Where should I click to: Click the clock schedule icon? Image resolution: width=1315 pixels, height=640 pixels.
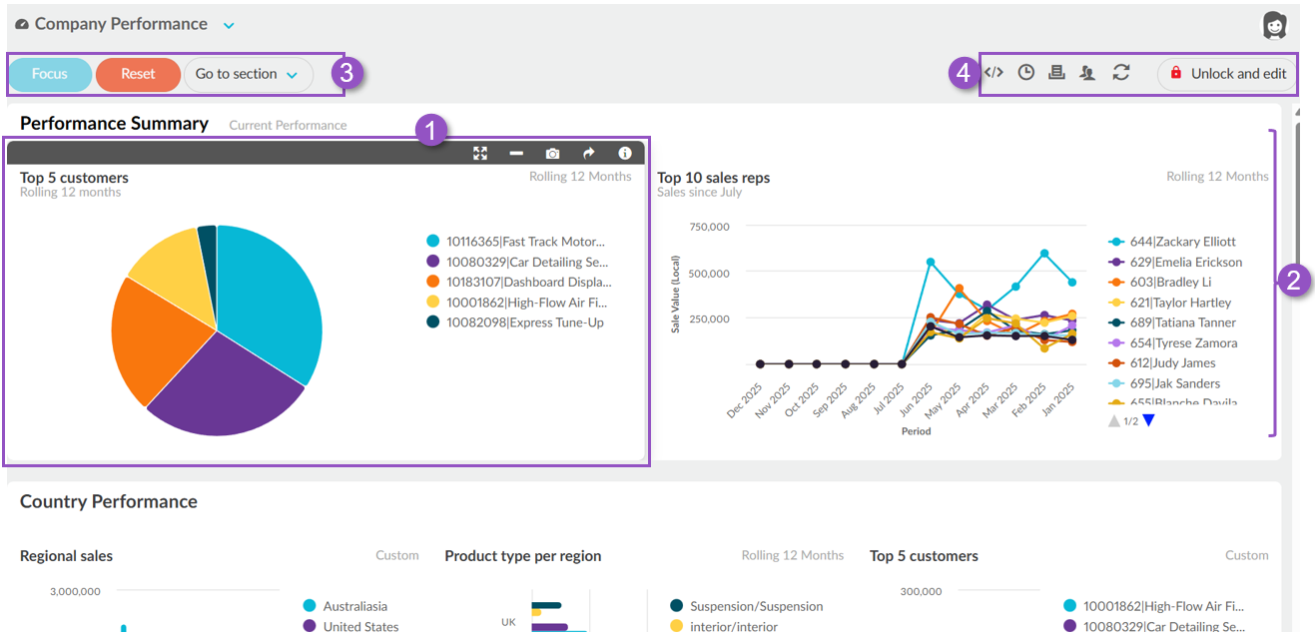[1025, 72]
